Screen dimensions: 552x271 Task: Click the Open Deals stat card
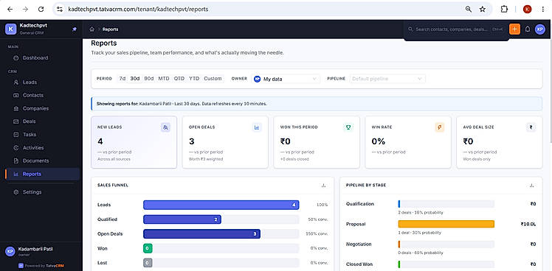225,142
